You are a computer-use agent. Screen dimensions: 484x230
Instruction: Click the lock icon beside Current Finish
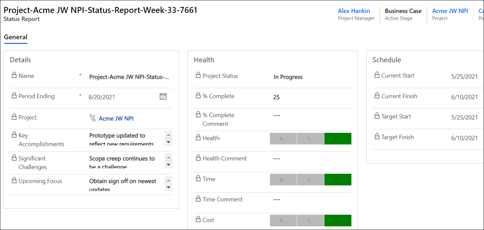coord(377,95)
